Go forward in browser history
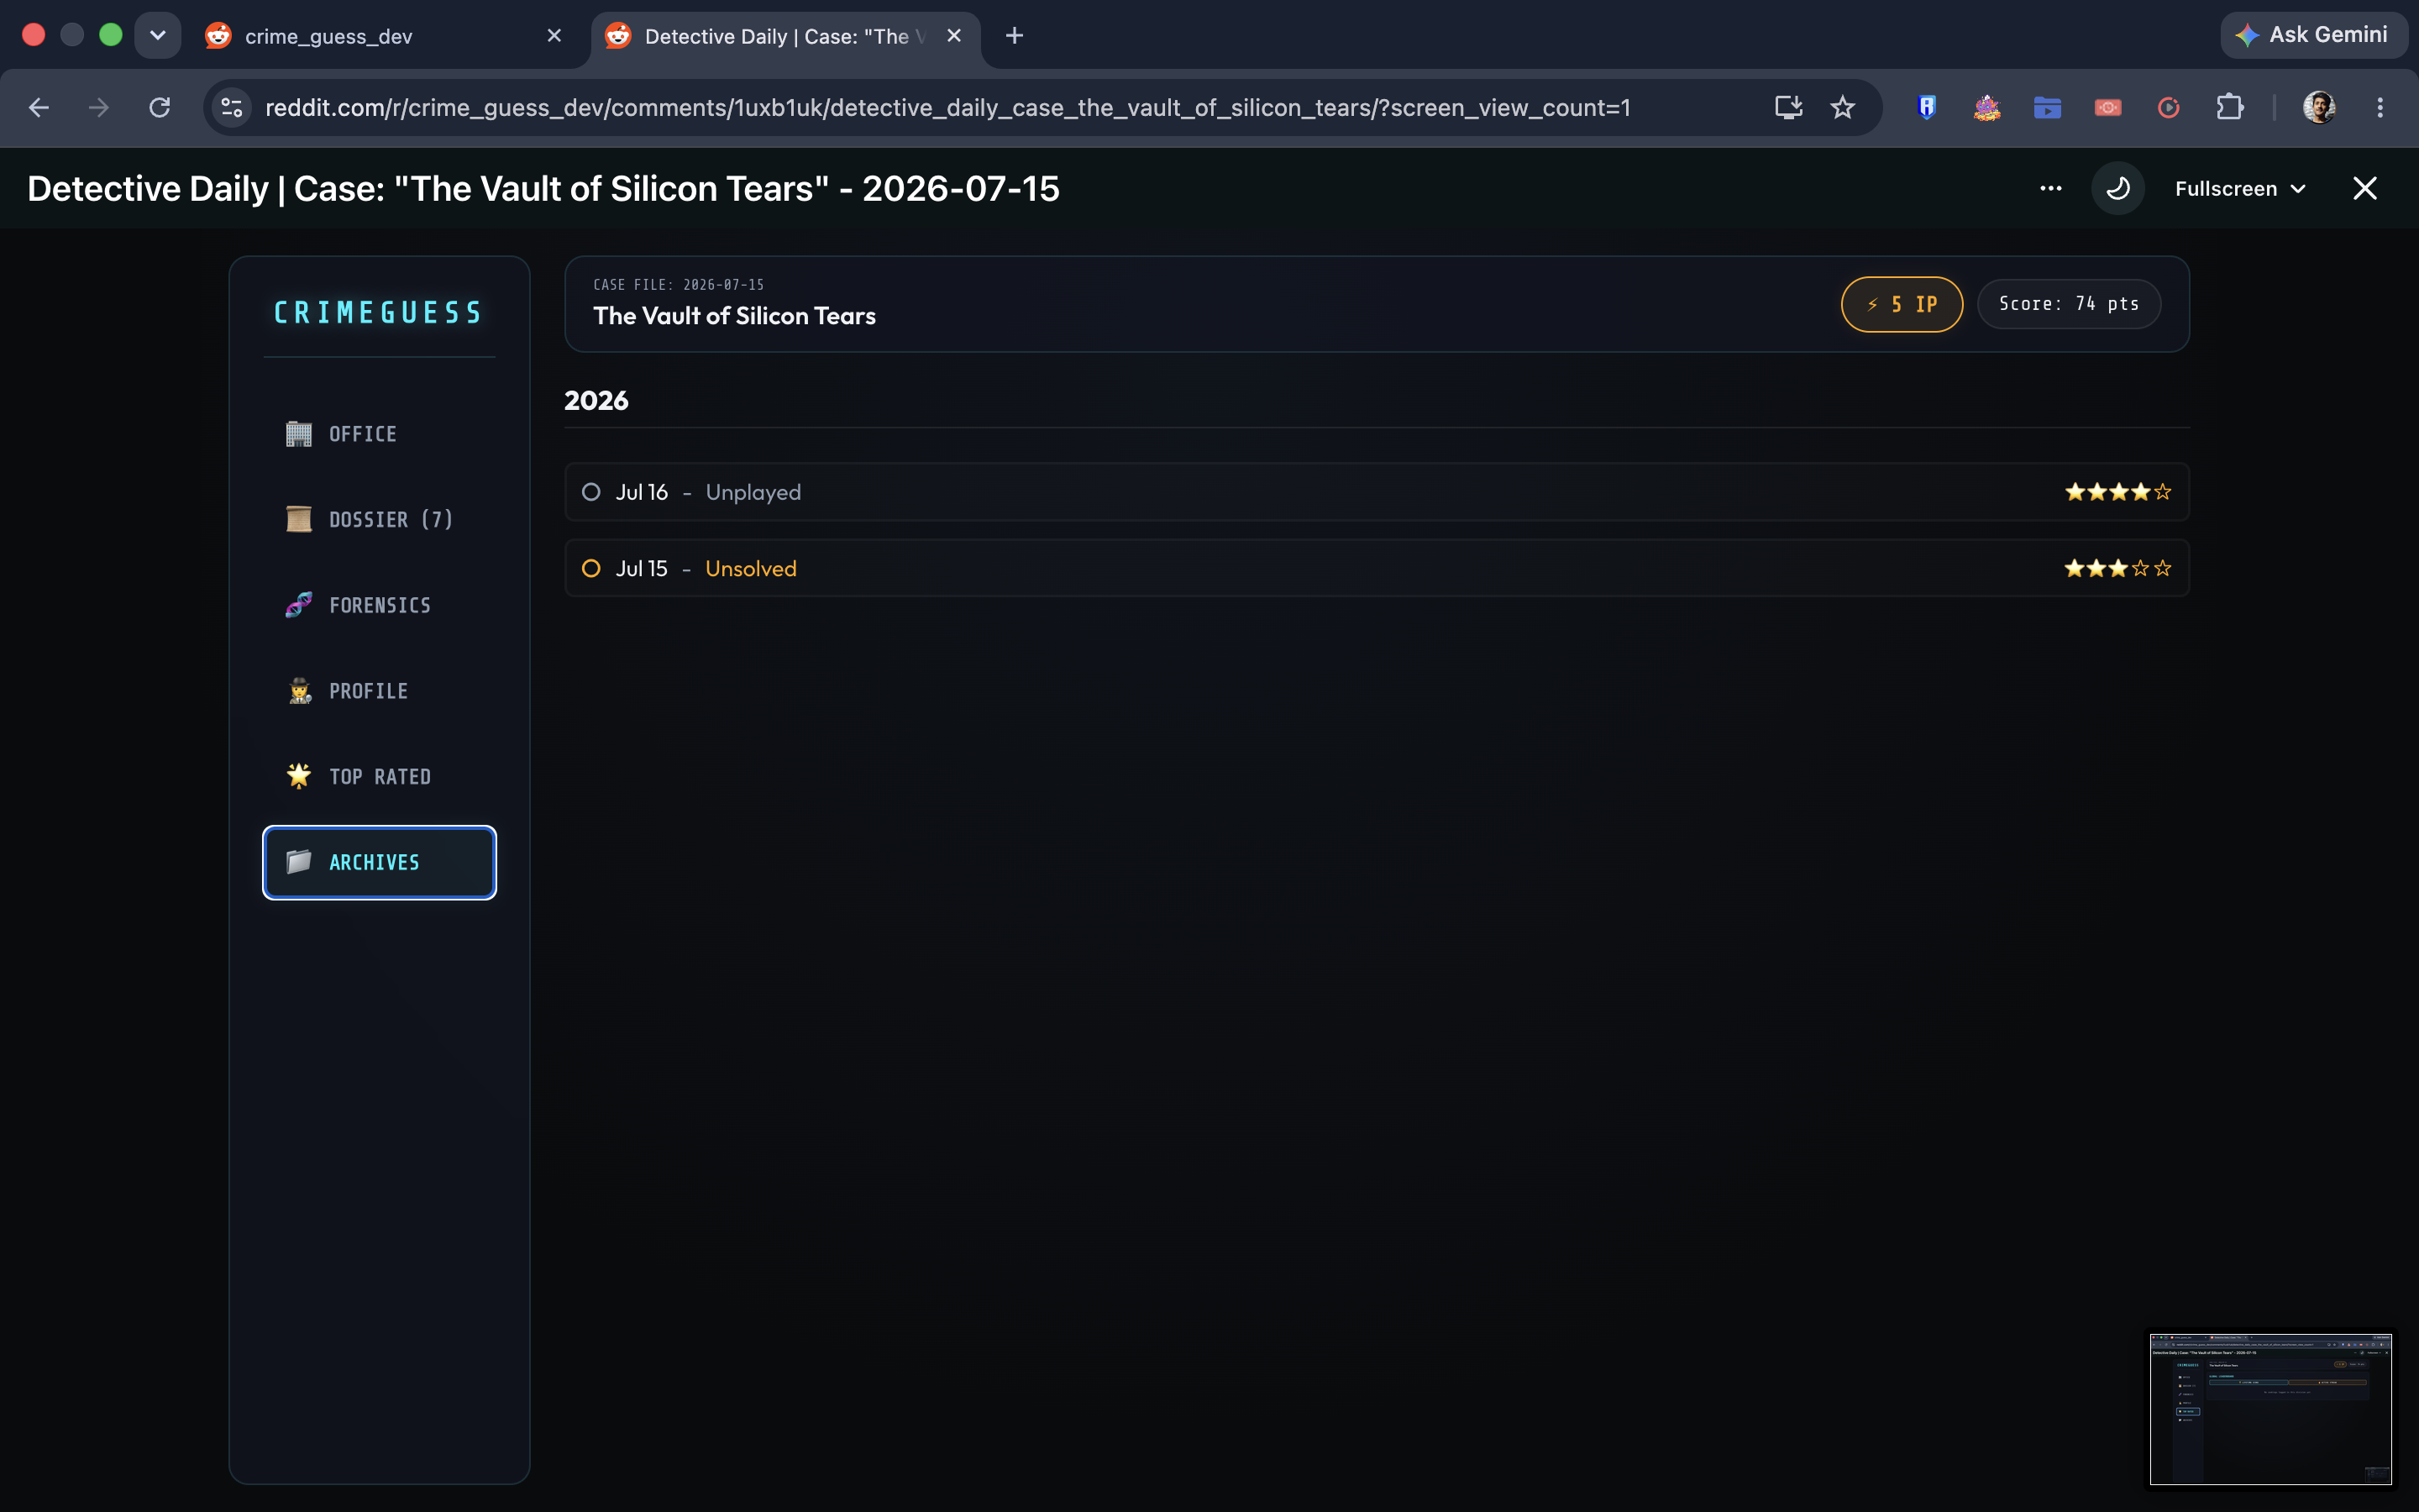This screenshot has height=1512, width=2419. click(99, 108)
